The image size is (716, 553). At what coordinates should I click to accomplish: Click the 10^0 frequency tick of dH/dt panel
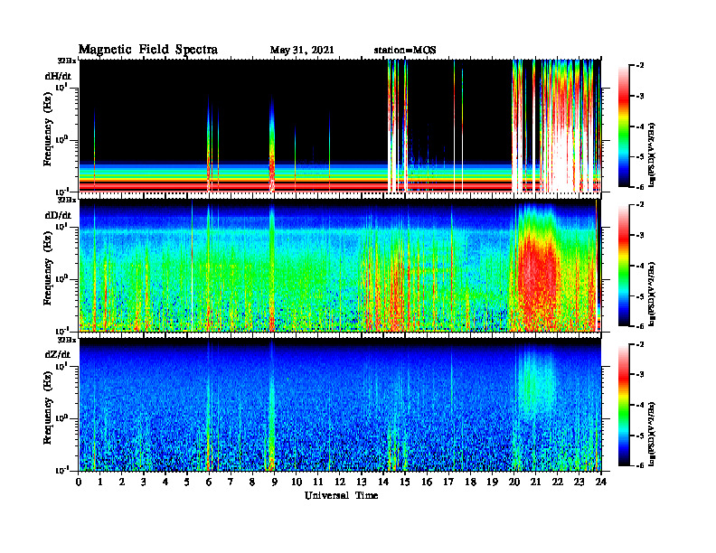click(62, 139)
